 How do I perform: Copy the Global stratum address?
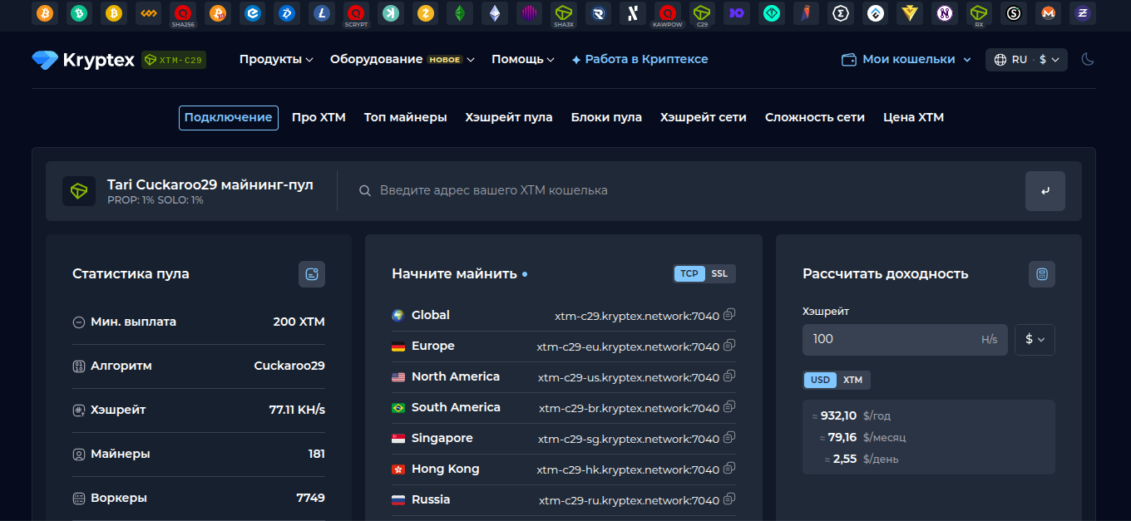click(x=729, y=315)
